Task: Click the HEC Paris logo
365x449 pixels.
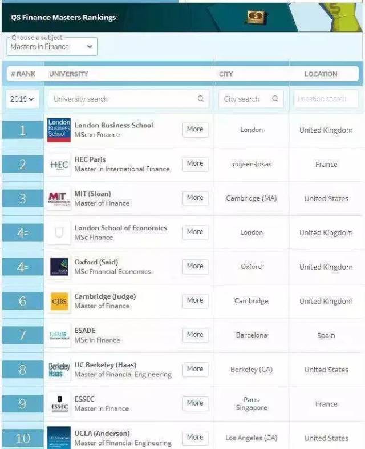Action: [59, 165]
